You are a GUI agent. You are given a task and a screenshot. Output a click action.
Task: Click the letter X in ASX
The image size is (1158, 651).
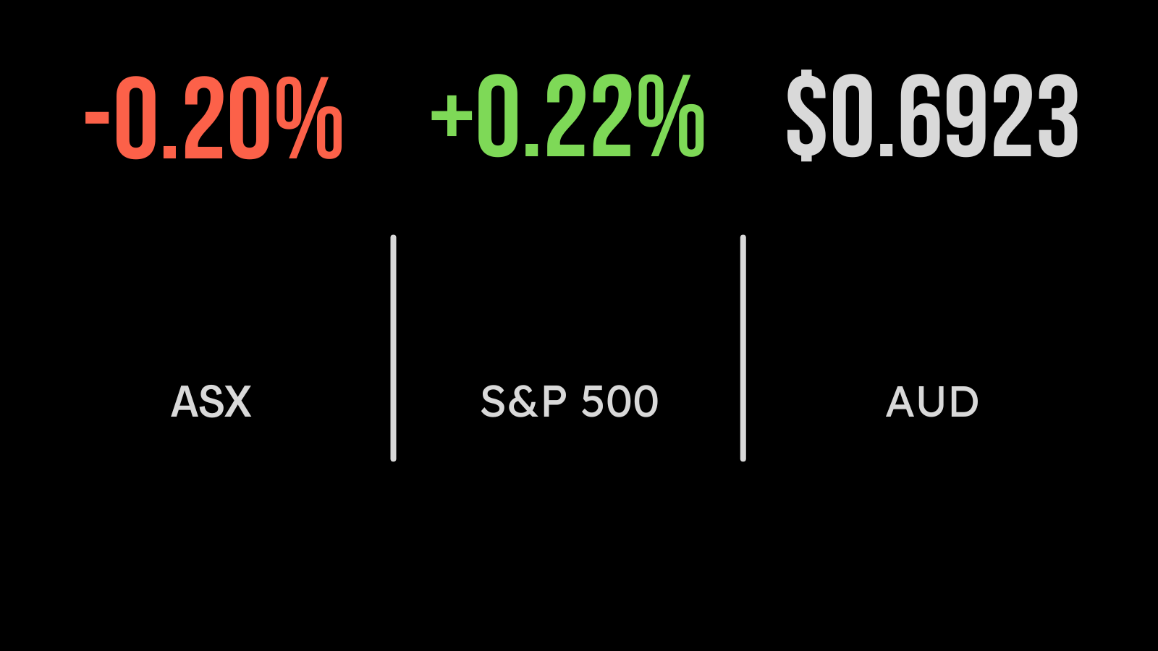[235, 402]
